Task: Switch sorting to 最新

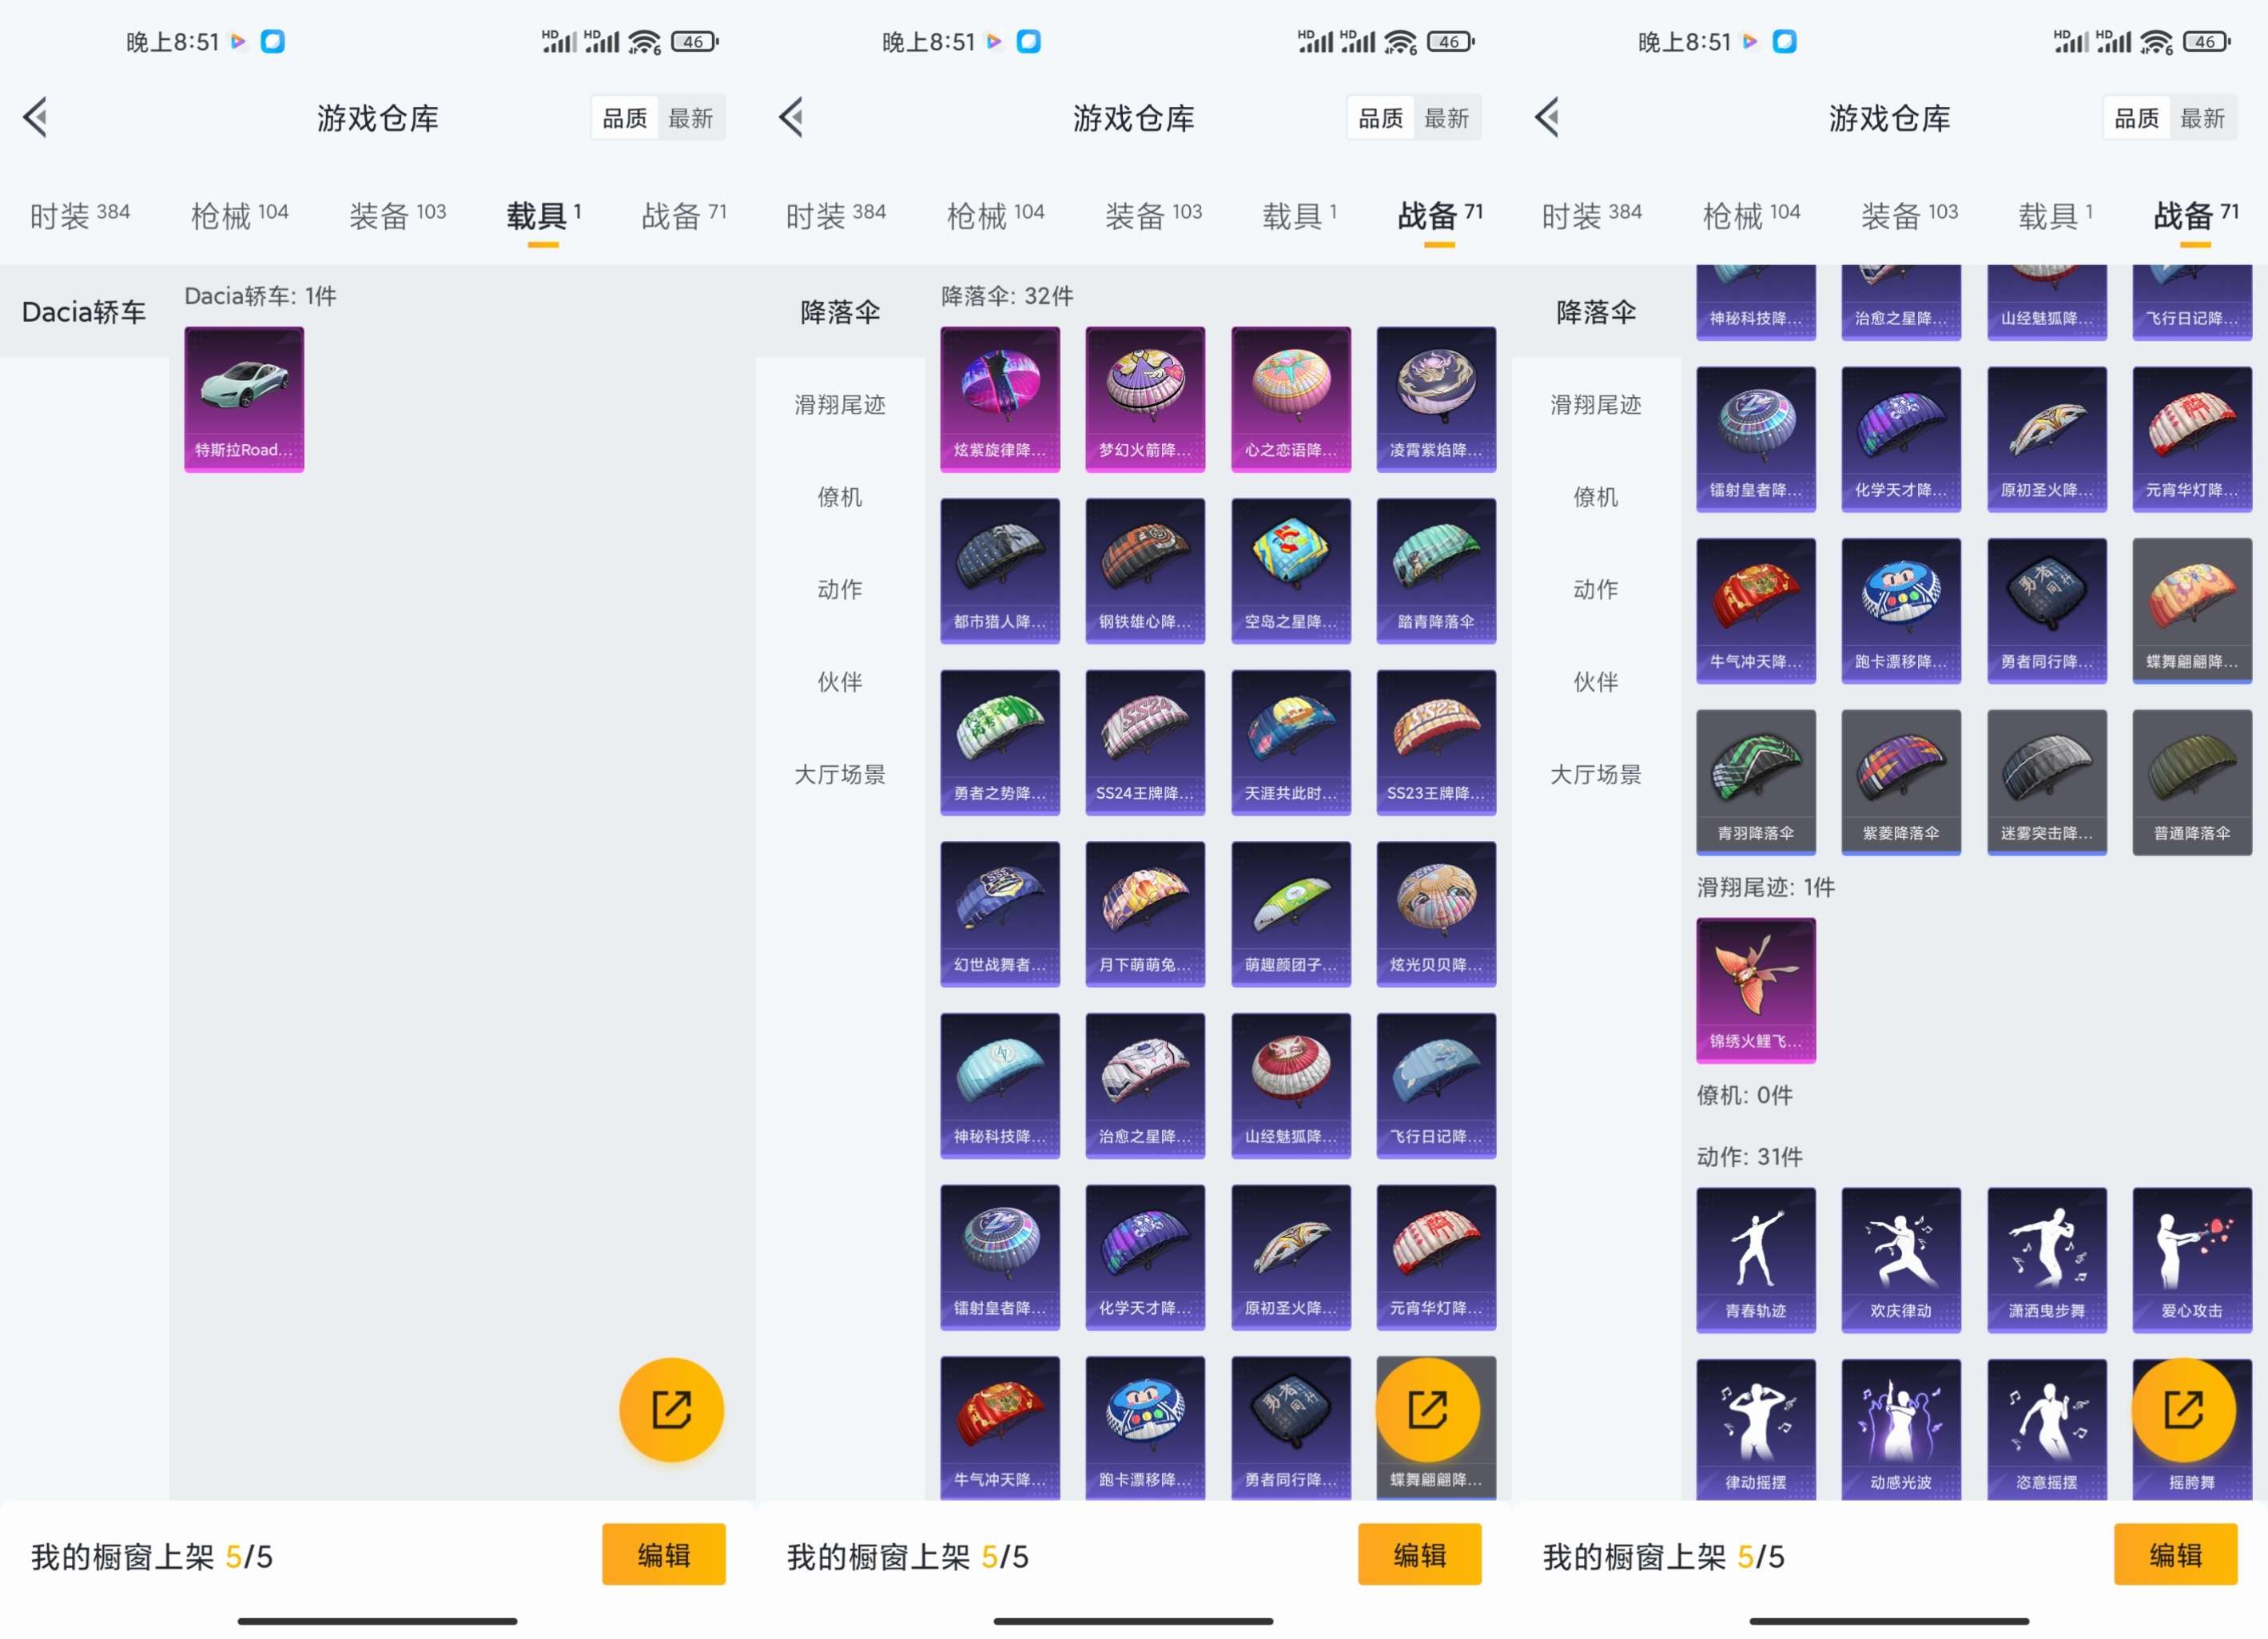Action: [x=692, y=117]
